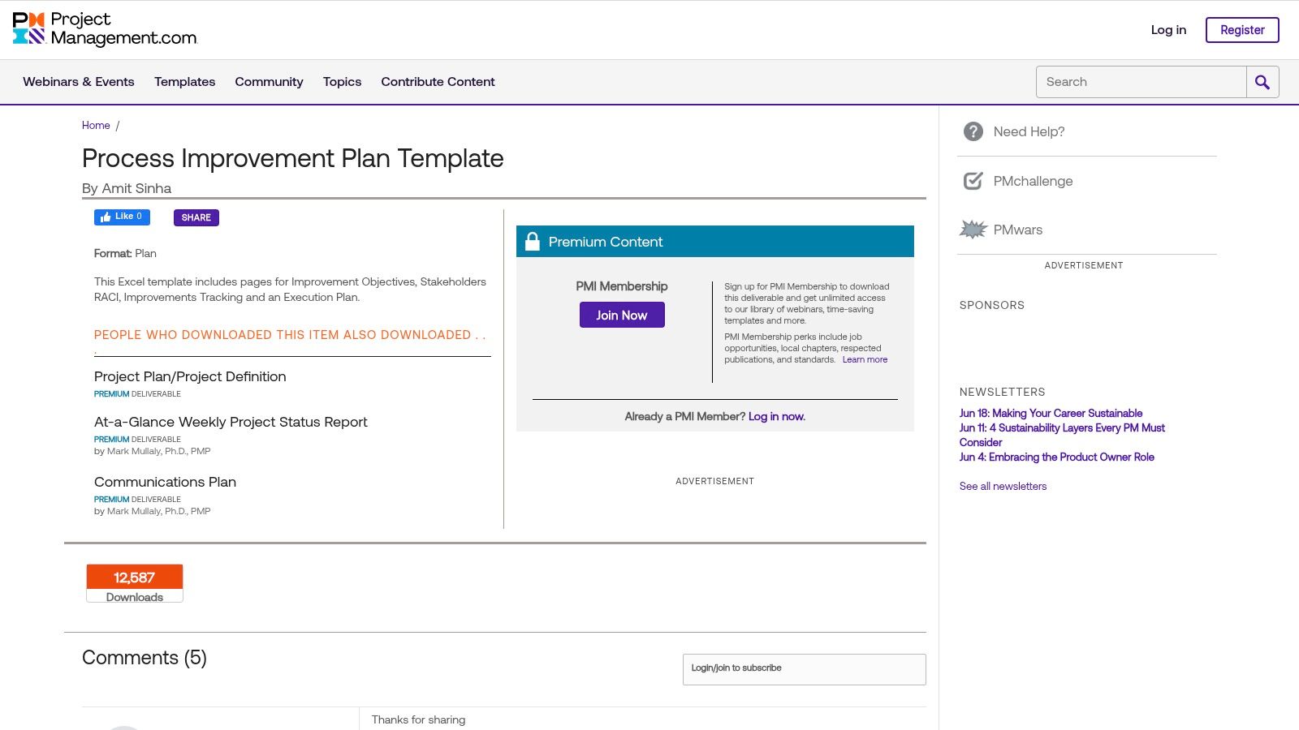Click Login/join to subscribe to comments

pos(735,668)
